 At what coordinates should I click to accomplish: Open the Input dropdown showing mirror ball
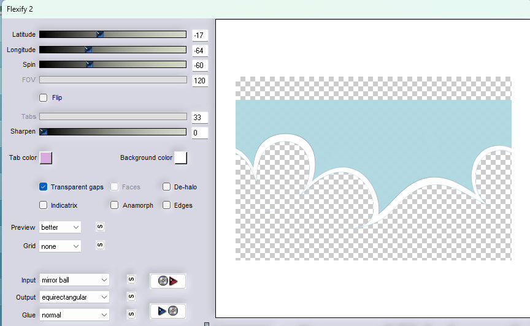tap(74, 280)
